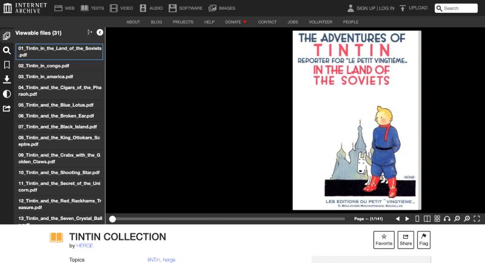
Task: Open the Donate link
Action: click(236, 22)
